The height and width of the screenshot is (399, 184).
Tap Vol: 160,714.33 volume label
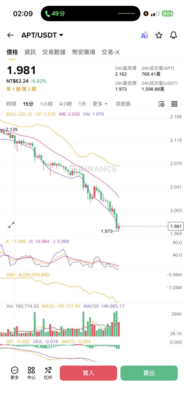23,306
